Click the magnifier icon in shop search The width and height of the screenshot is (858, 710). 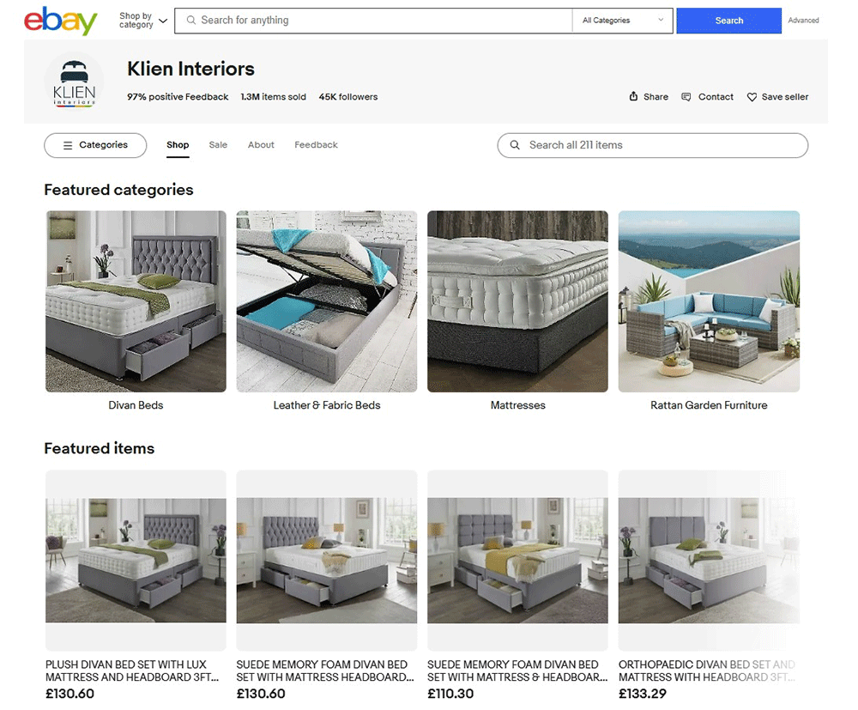pyautogui.click(x=515, y=145)
